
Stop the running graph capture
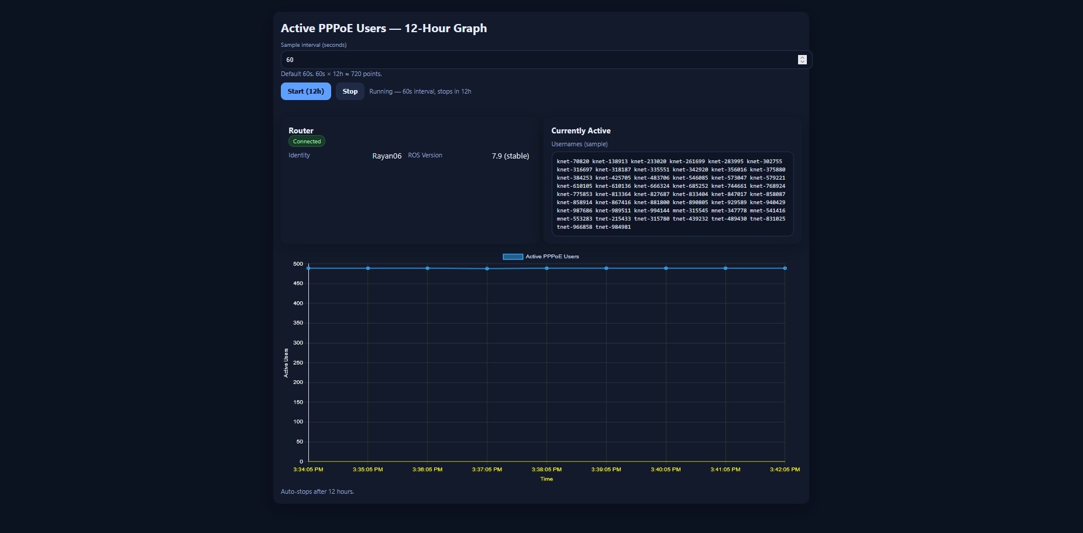(x=350, y=91)
